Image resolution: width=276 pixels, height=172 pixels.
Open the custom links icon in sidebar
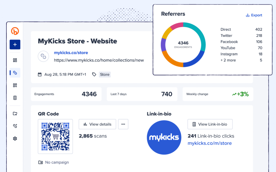pos(15,126)
